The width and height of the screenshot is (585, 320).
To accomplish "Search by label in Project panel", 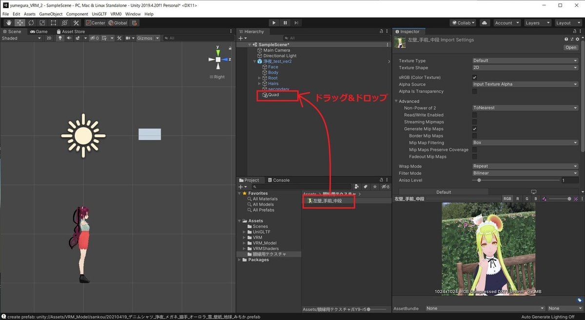I will (x=366, y=186).
